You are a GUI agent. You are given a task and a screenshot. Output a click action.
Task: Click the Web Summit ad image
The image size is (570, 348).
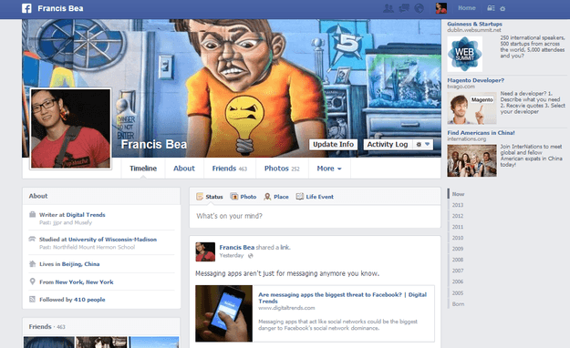[x=464, y=54]
